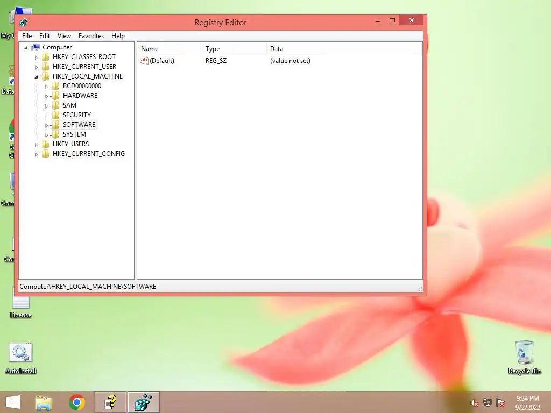Click the help document taskbar icon
The width and height of the screenshot is (551, 413).
click(x=110, y=402)
